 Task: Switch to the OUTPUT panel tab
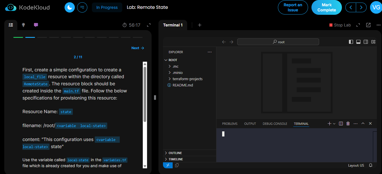click(250, 124)
